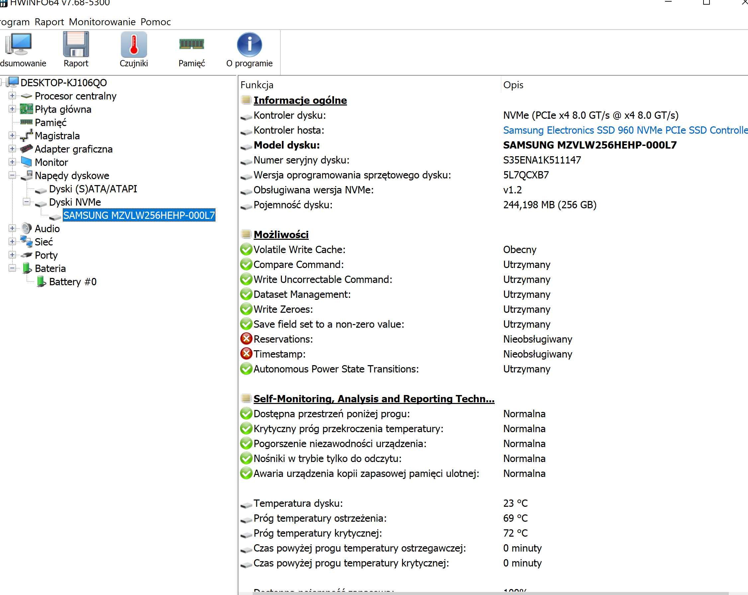
Task: Click the Self-Monitoring, Analysis and Reporting header
Action: (374, 399)
